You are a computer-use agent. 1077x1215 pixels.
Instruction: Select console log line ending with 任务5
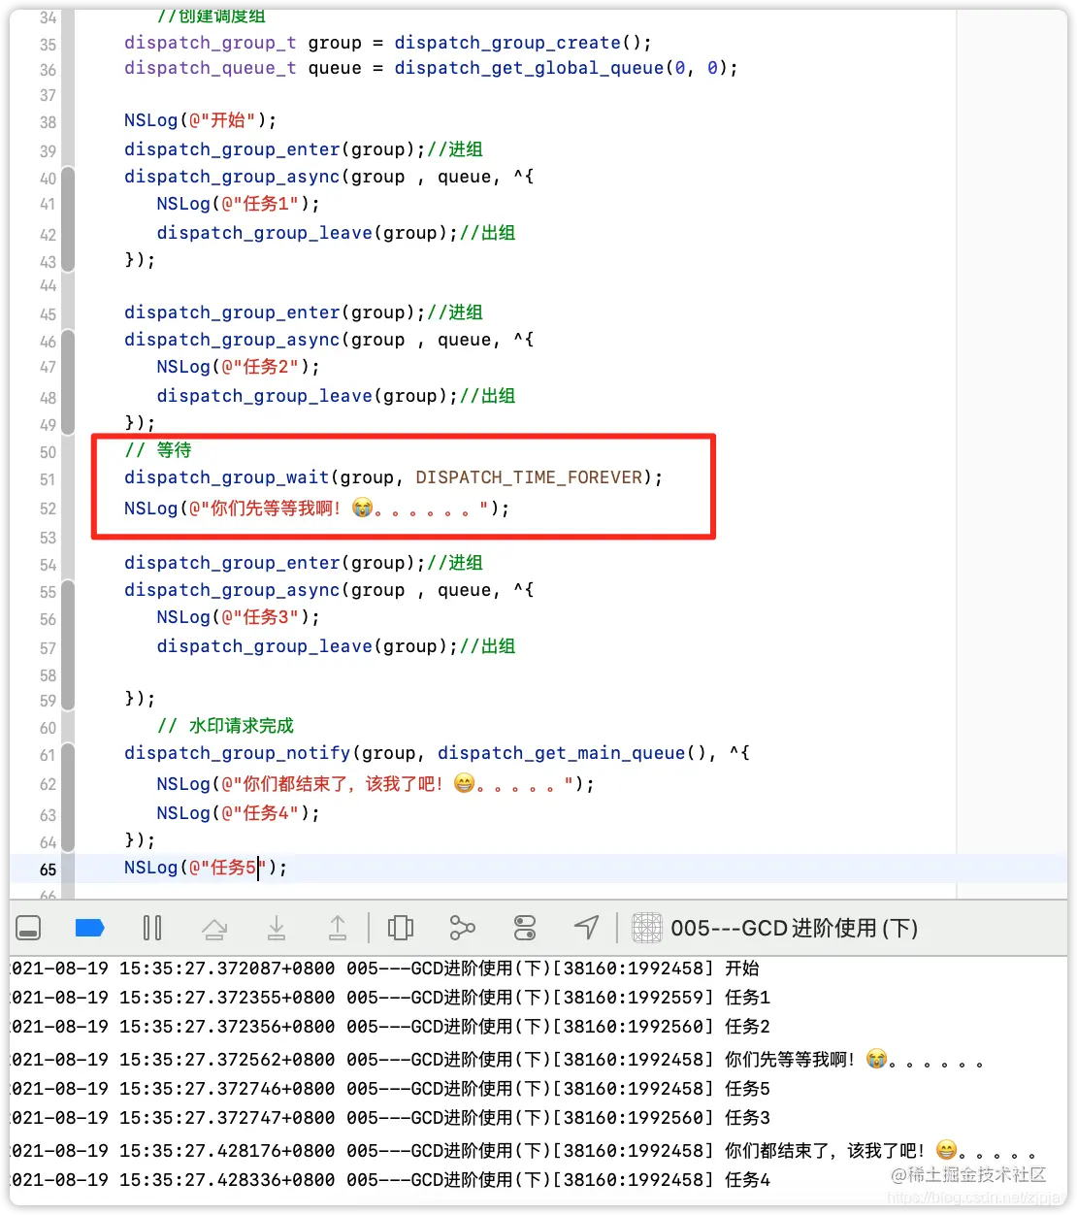tap(391, 1089)
